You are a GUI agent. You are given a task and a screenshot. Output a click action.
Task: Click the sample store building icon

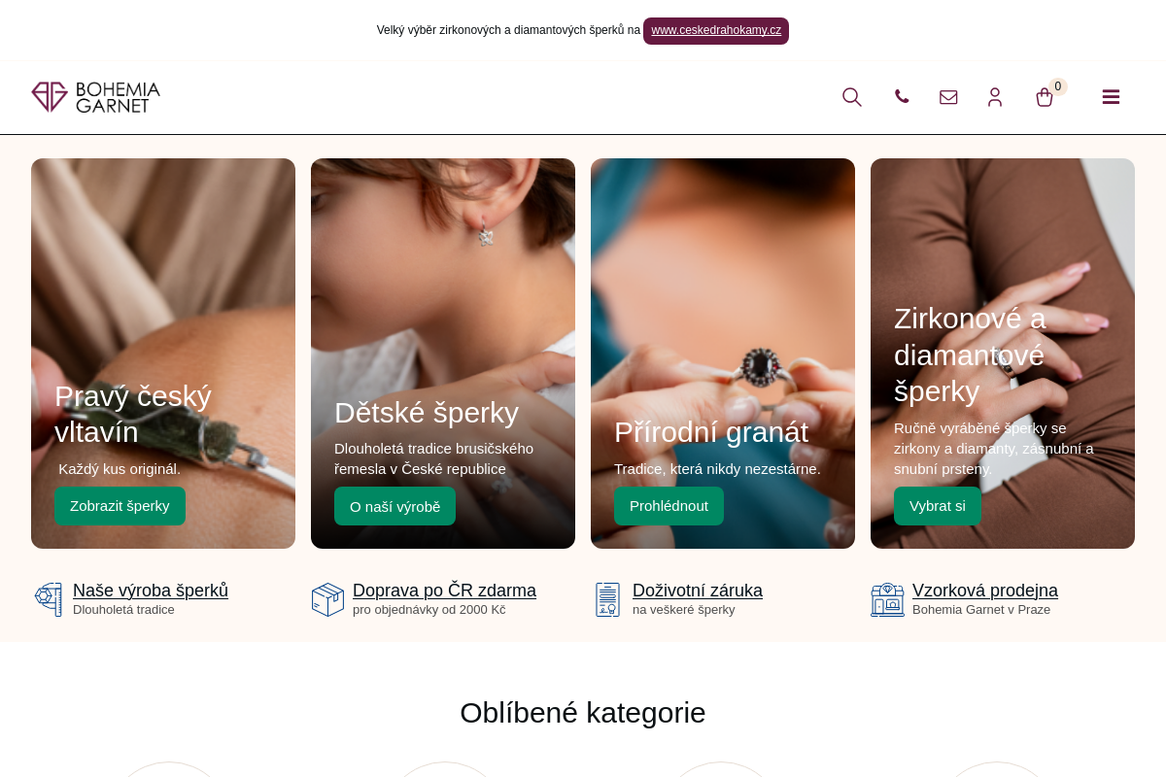pos(887,599)
